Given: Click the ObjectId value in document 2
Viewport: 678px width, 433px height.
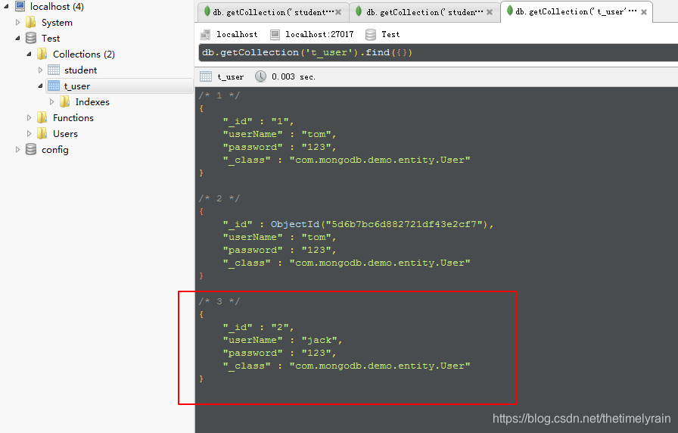Looking at the screenshot, I should click(x=379, y=225).
